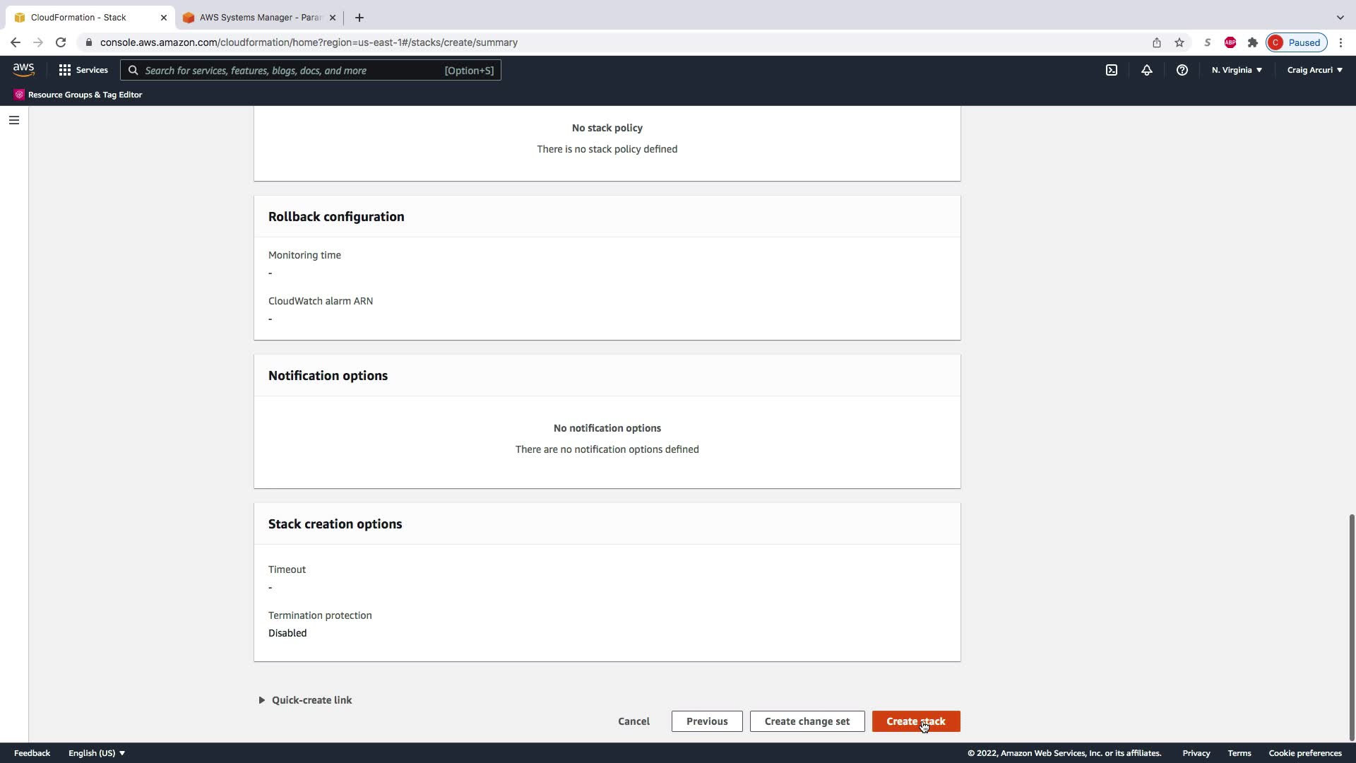The image size is (1356, 763).
Task: Open a new browser tab
Action: [359, 18]
